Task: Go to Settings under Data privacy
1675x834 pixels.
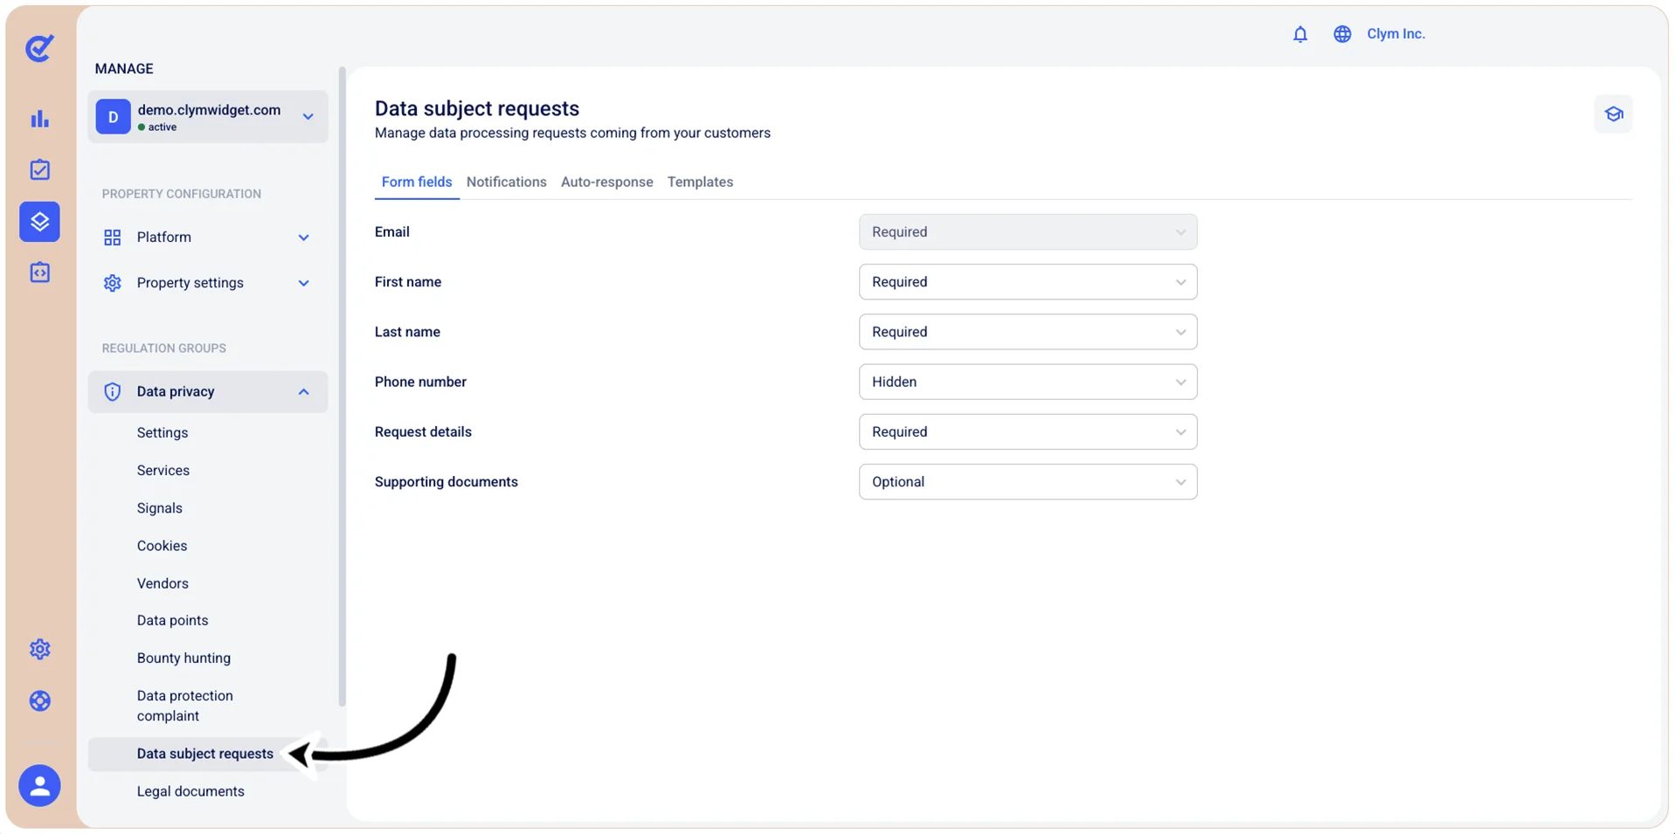Action: (163, 433)
